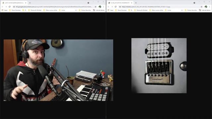Go back in the right browser window
Viewport: 212px width, 119px height.
coord(109,7)
